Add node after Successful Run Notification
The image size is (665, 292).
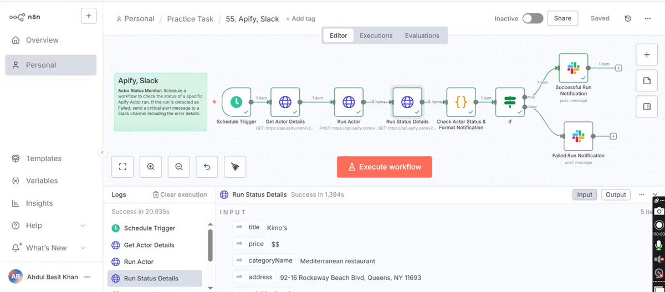coord(618,68)
